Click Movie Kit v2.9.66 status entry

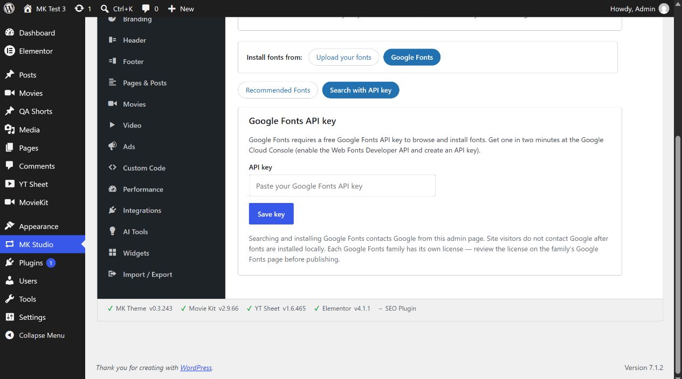pos(210,308)
